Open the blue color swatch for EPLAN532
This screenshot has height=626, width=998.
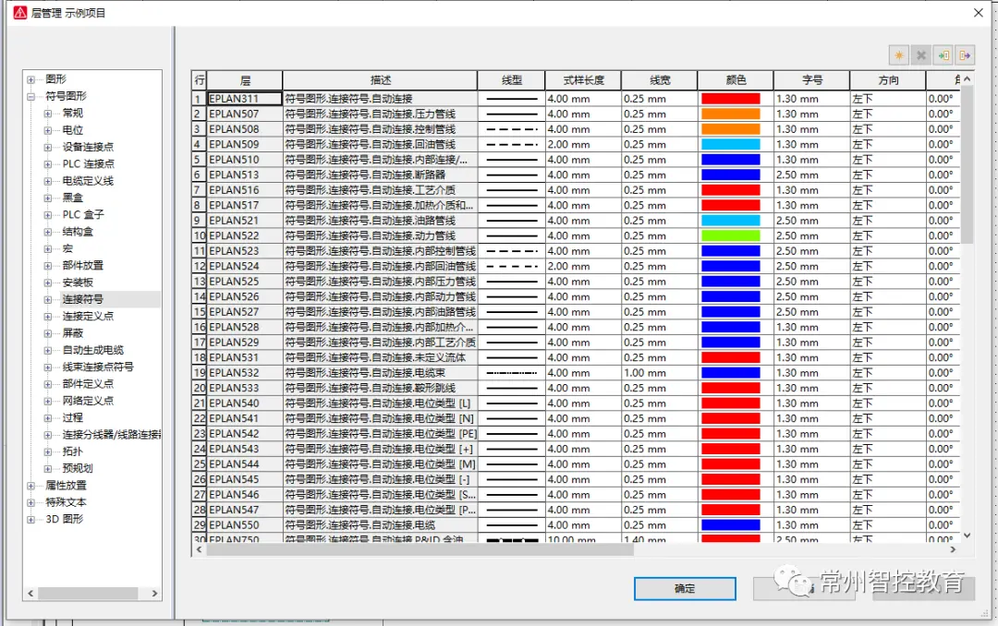click(x=731, y=373)
